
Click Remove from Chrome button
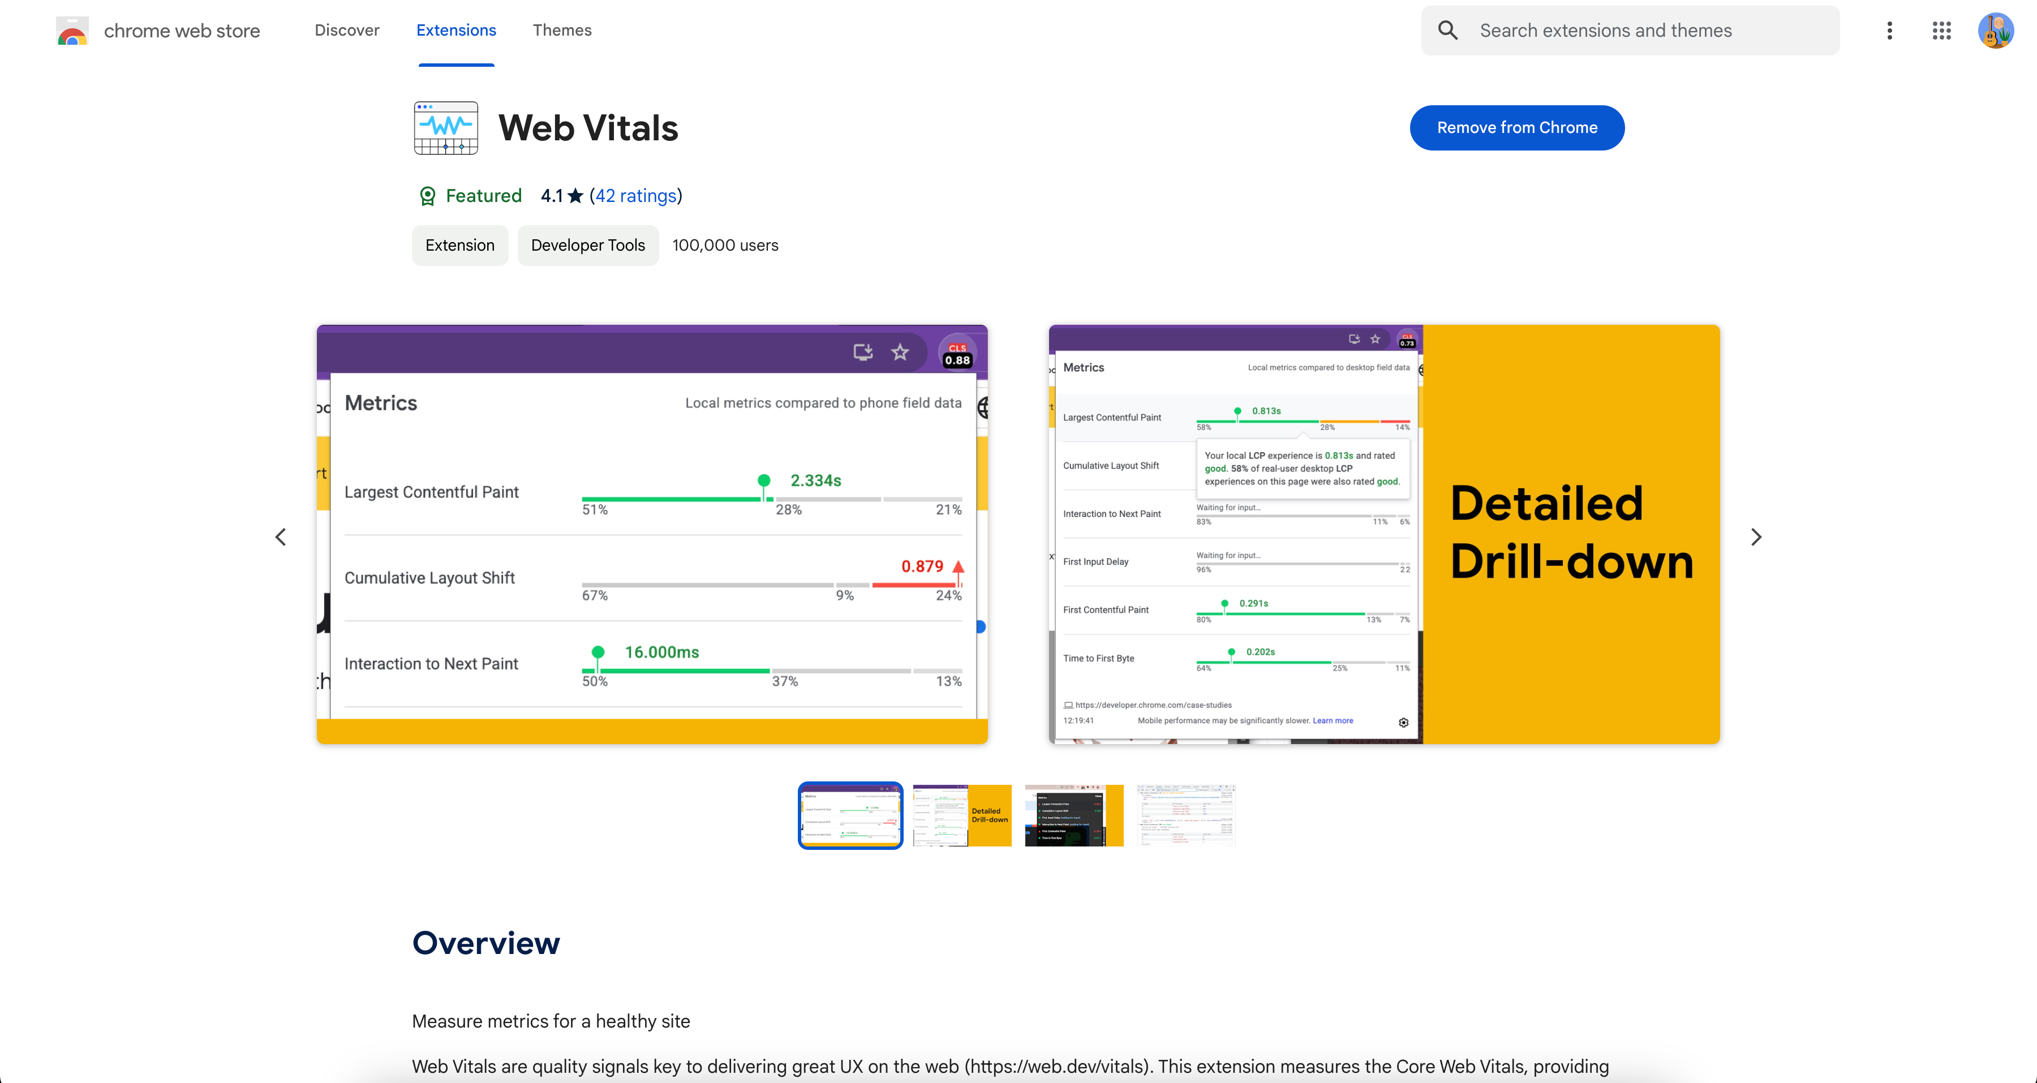(x=1516, y=128)
